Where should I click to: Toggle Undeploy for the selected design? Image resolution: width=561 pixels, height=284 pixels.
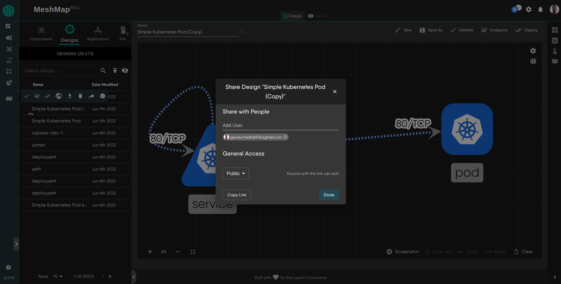tap(37, 96)
